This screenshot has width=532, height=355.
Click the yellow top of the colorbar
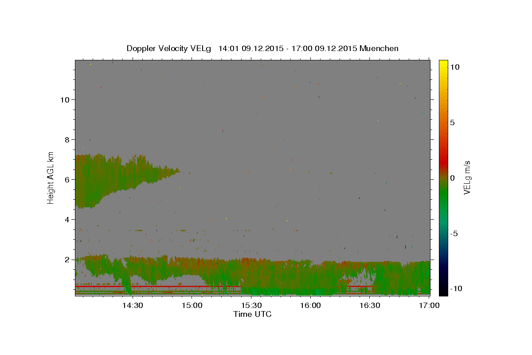[x=443, y=64]
